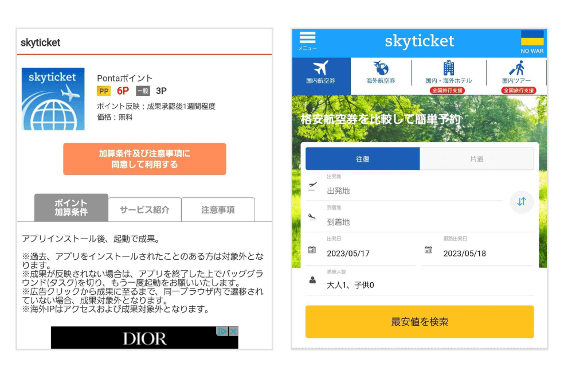Click the 全国旅行支援 badge under hotel tab

447,91
